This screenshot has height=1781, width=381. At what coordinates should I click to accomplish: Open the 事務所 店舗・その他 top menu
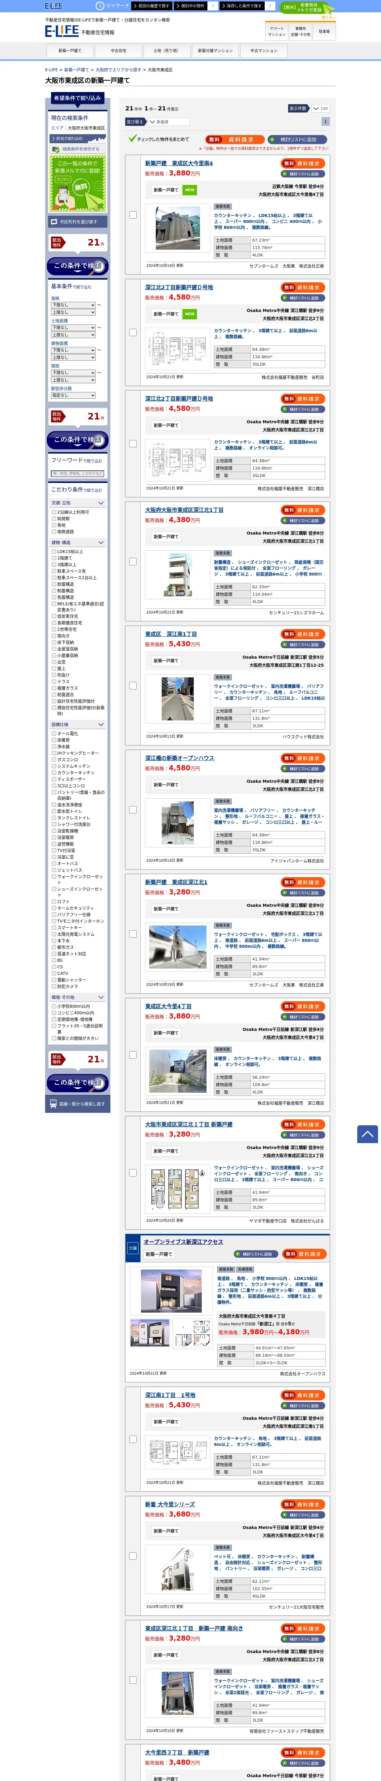coord(300,32)
